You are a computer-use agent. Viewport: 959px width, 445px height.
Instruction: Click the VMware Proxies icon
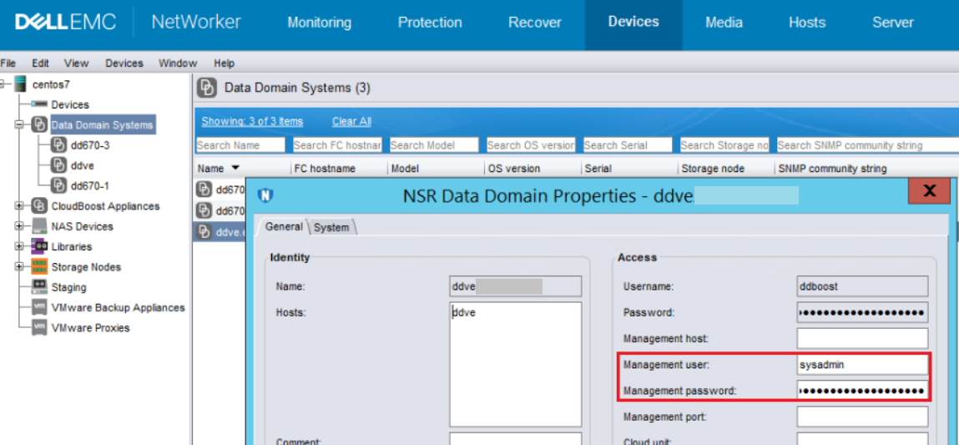39,327
